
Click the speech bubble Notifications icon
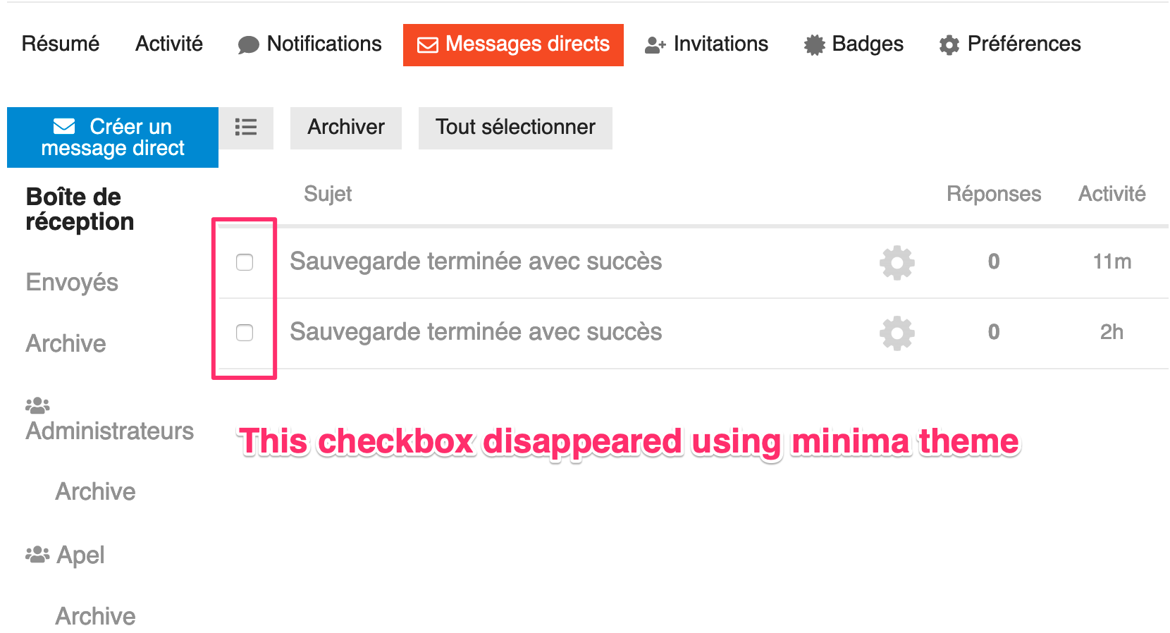(x=248, y=45)
